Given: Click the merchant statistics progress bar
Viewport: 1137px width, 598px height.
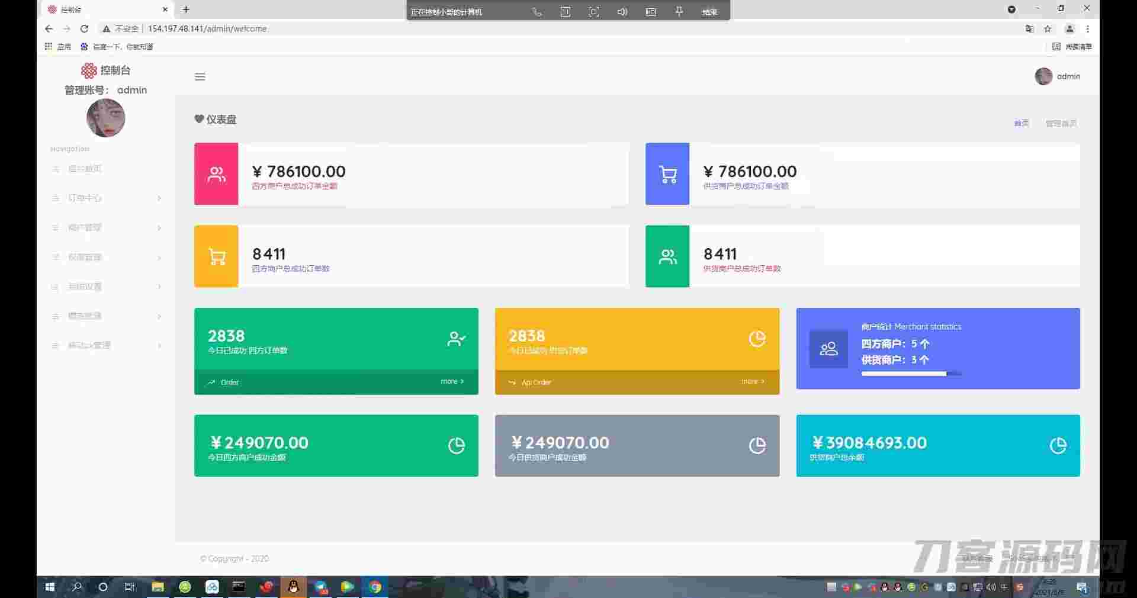Looking at the screenshot, I should pyautogui.click(x=911, y=374).
